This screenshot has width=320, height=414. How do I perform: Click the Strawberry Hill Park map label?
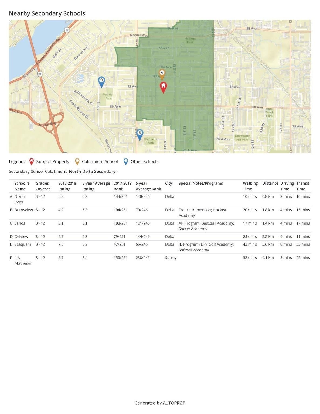pos(242,138)
